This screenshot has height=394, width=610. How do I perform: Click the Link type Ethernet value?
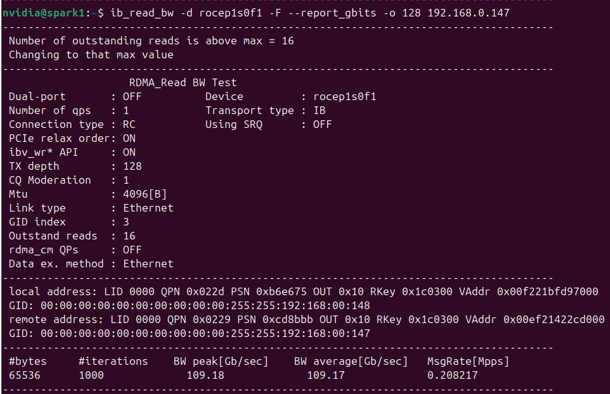148,208
